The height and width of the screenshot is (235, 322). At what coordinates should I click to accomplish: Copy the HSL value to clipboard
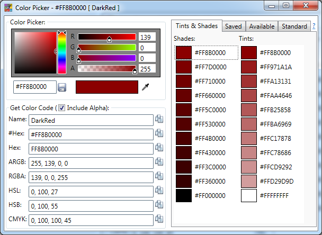159,191
